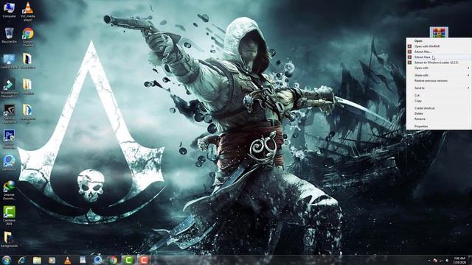Click the taskbar clock showing 7:00 AM
This screenshot has width=472, height=265.
459,260
